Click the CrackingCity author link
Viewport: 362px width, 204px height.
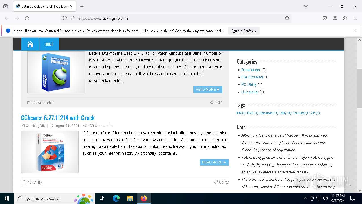[x=35, y=126]
